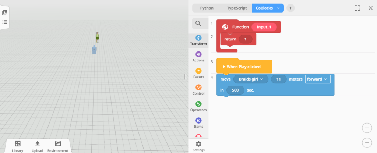Close the code editor panel
Viewport: 377px width, 153px height.
coord(370,8)
